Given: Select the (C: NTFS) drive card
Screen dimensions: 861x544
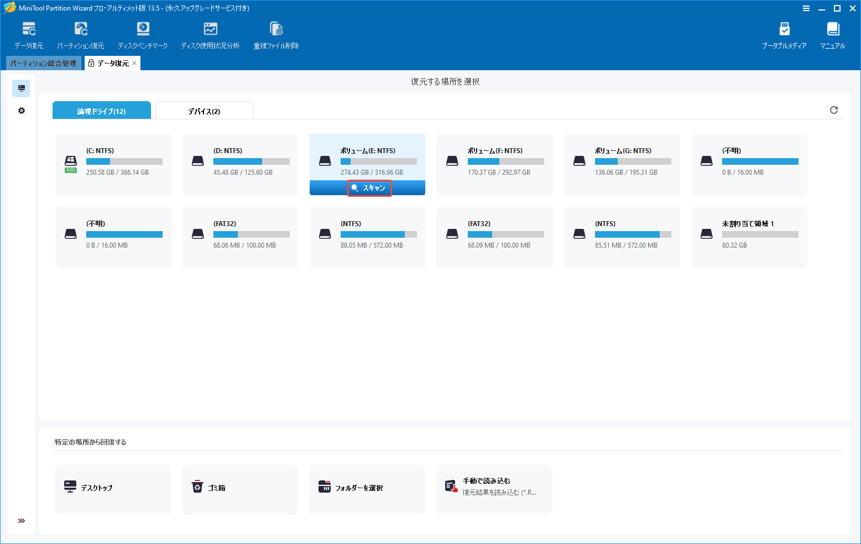Looking at the screenshot, I should [x=113, y=164].
